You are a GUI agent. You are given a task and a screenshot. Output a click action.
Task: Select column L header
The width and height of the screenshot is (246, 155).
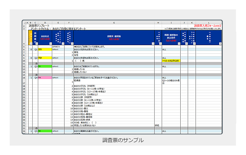[209, 23]
